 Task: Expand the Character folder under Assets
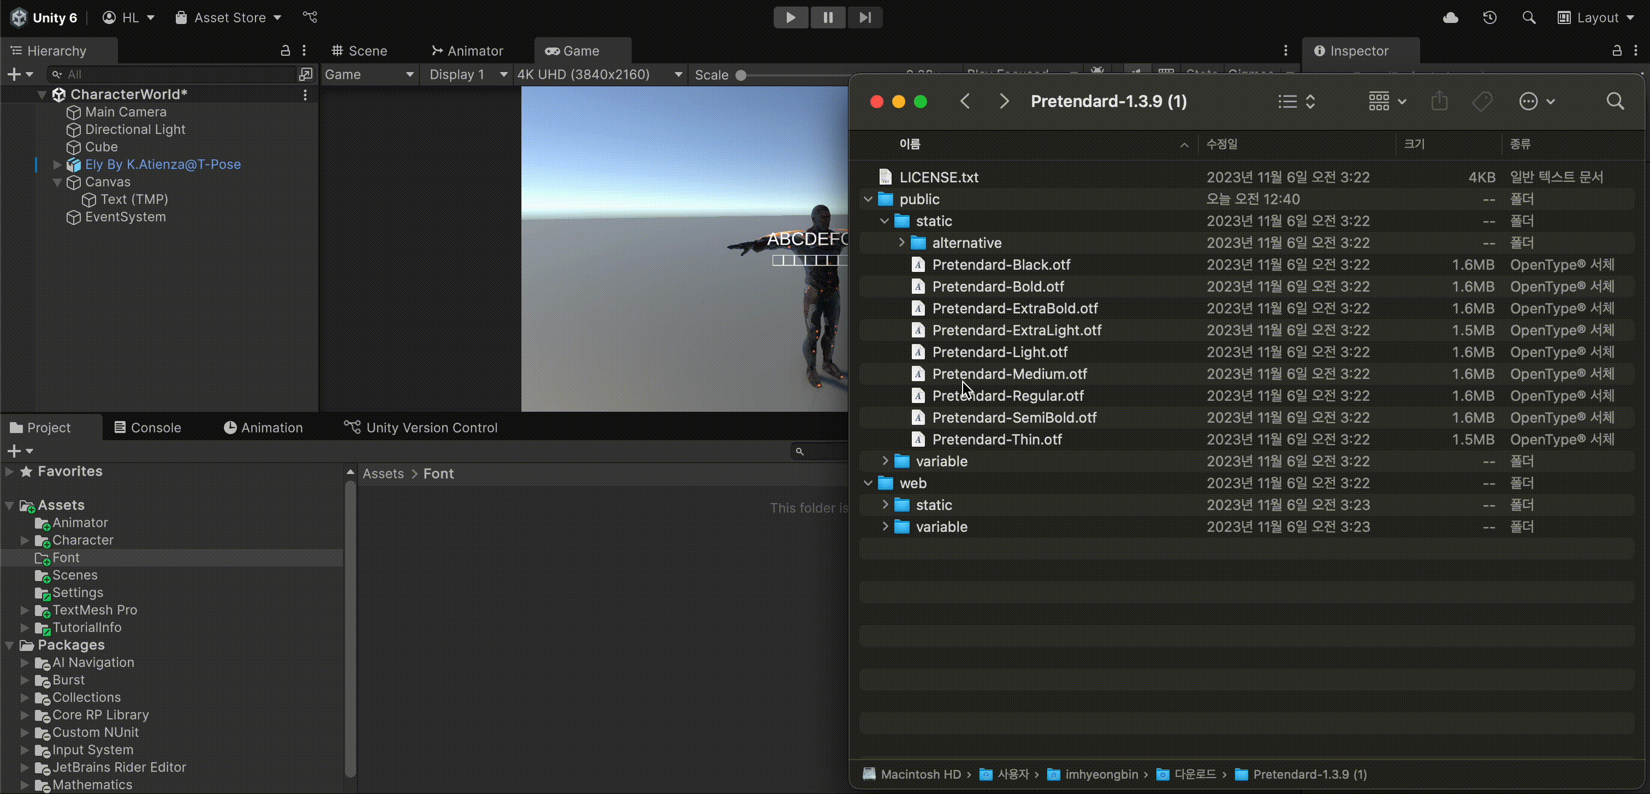[x=25, y=540]
